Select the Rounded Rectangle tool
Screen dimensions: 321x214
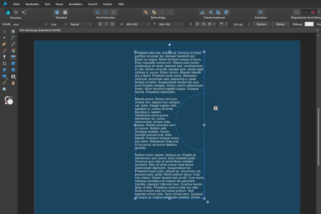pyautogui.click(x=13, y=70)
